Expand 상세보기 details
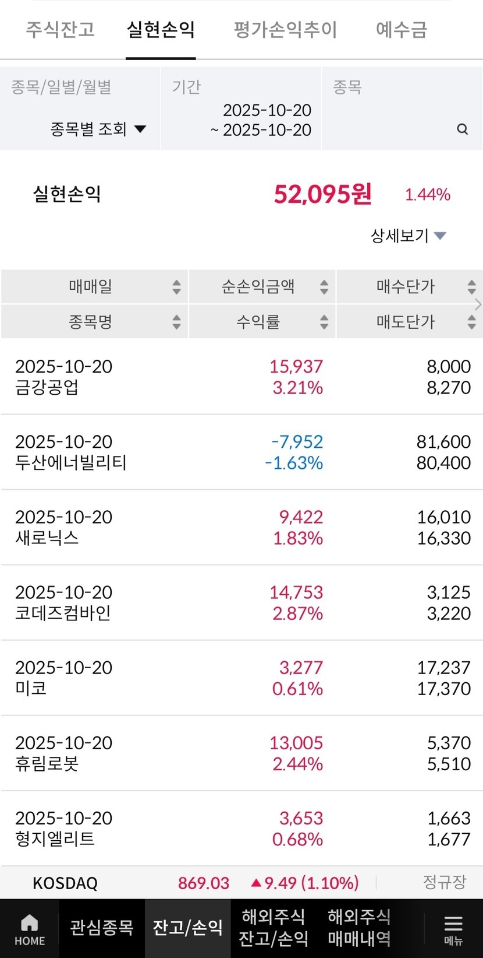This screenshot has height=958, width=483. click(x=409, y=236)
